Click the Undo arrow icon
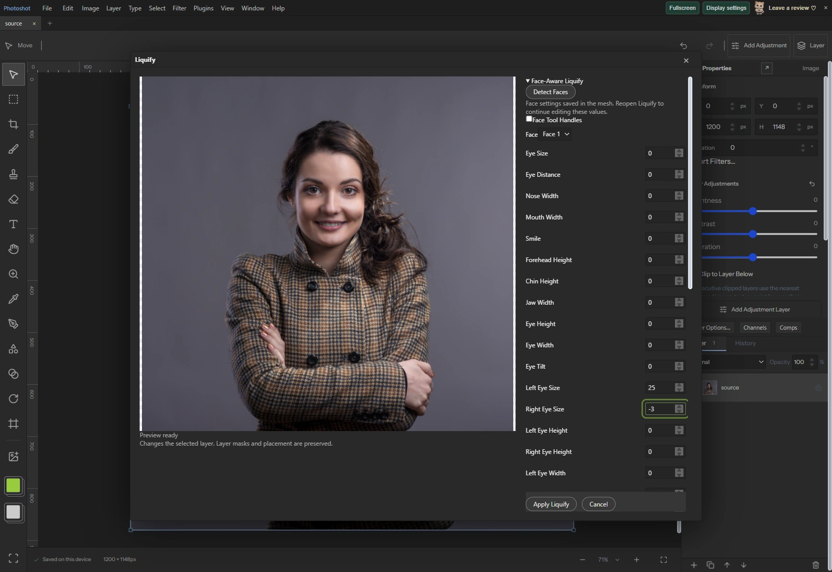832x572 pixels. click(683, 46)
